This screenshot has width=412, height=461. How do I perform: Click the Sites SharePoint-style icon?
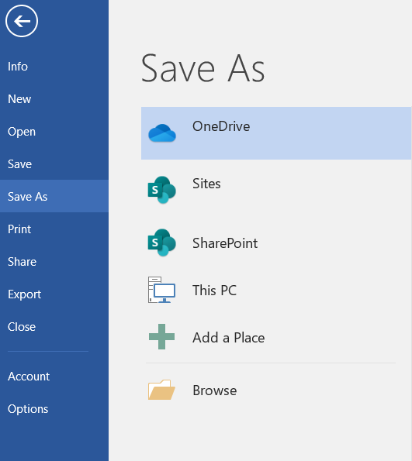161,190
